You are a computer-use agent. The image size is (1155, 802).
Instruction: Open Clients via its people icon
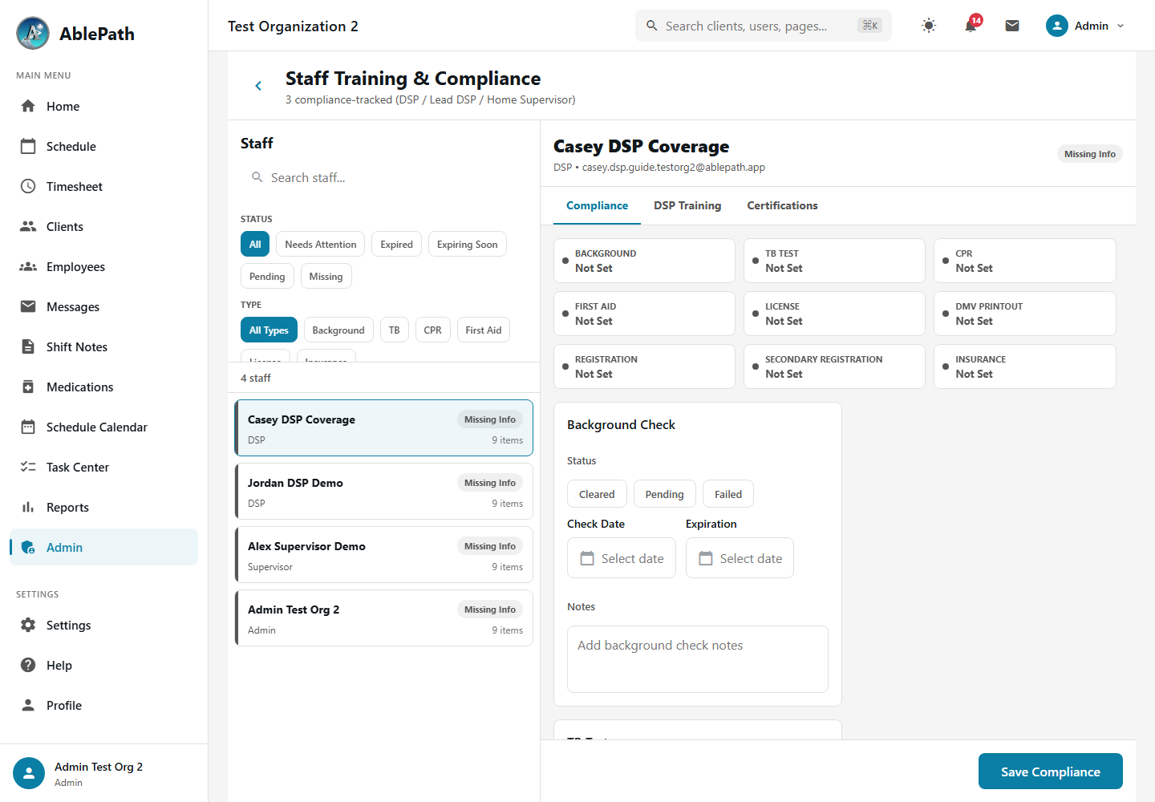(28, 226)
